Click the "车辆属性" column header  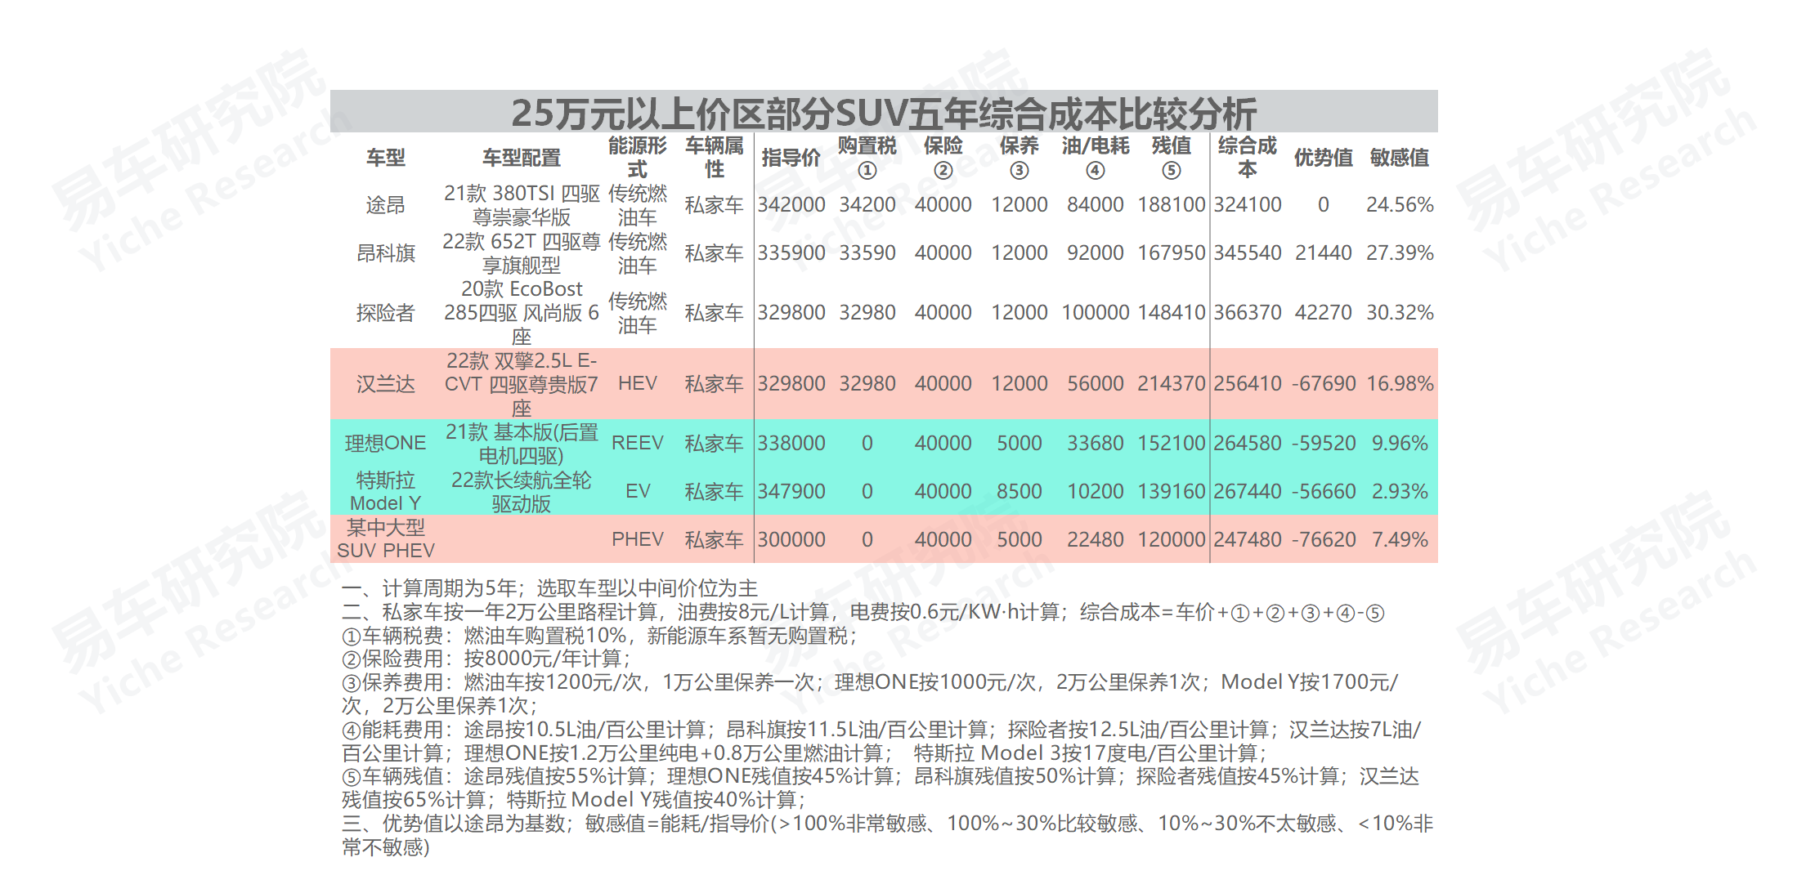[x=715, y=158]
